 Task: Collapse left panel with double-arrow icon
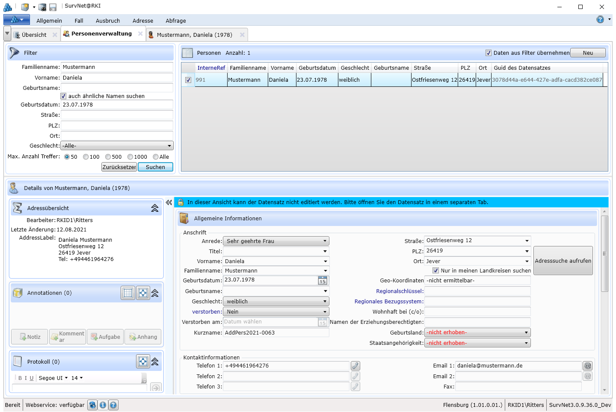point(169,202)
